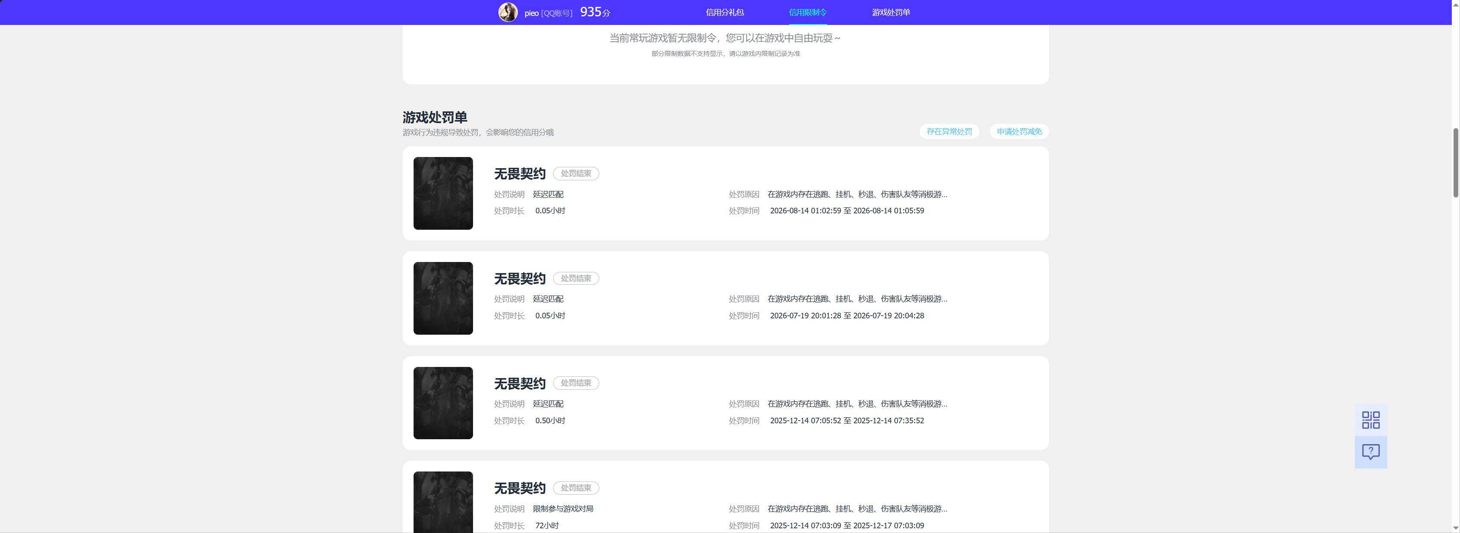Click the 935分 credit score
The height and width of the screenshot is (533, 1460).
pyautogui.click(x=595, y=12)
